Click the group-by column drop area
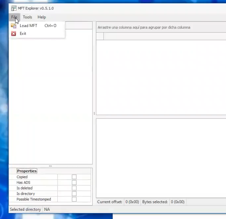226x219 pixels. pos(161,27)
